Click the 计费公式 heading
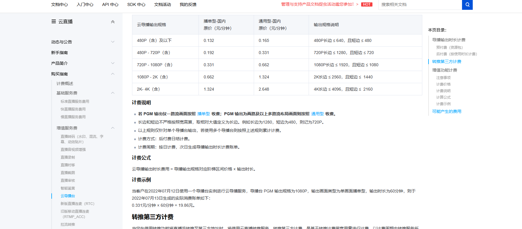The image size is (522, 229). (x=141, y=158)
